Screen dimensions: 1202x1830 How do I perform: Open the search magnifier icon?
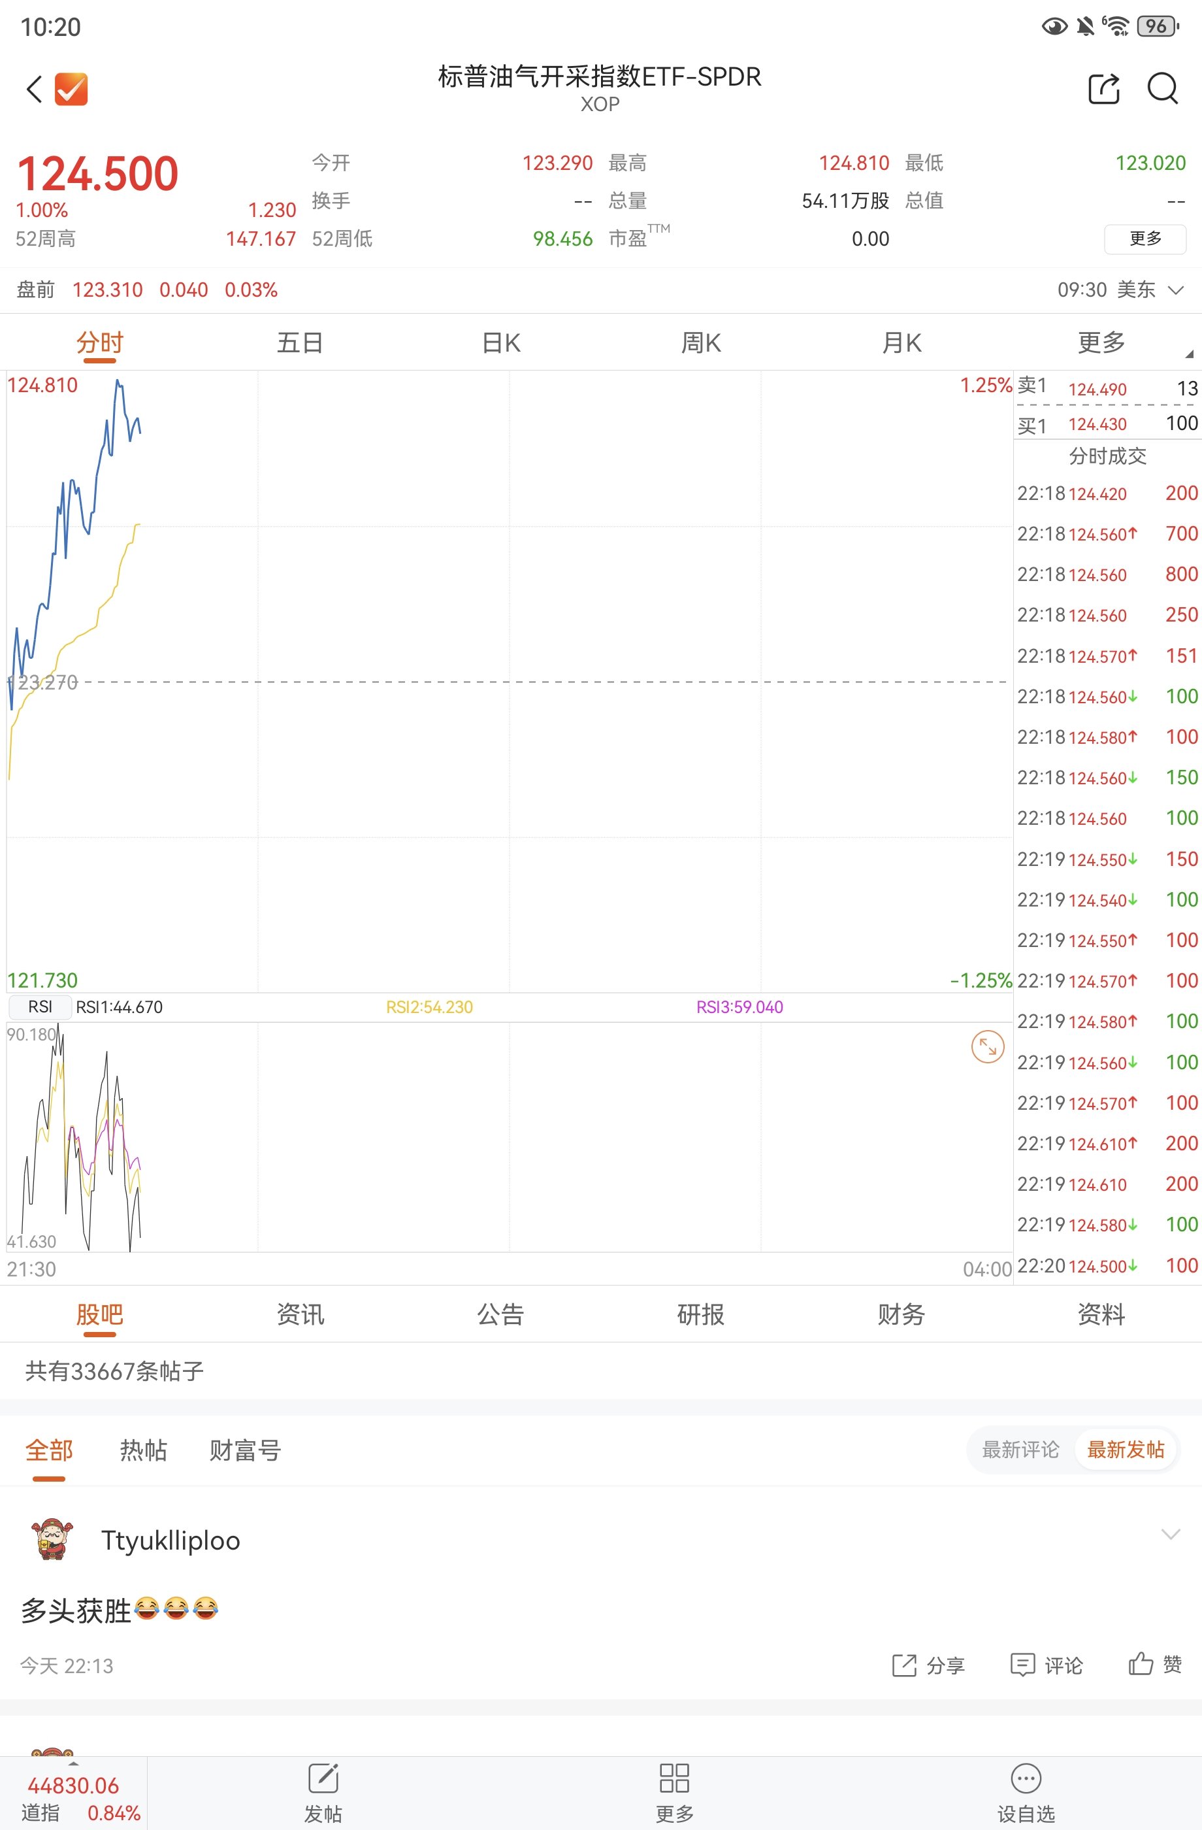[x=1162, y=88]
